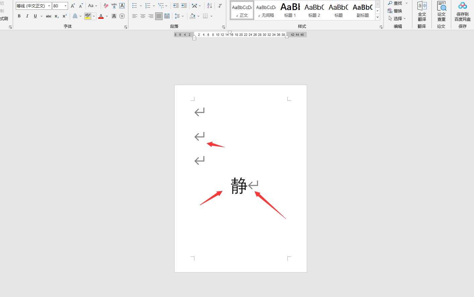Open change case Aa dropdown
The height and width of the screenshot is (297, 474).
click(x=93, y=6)
